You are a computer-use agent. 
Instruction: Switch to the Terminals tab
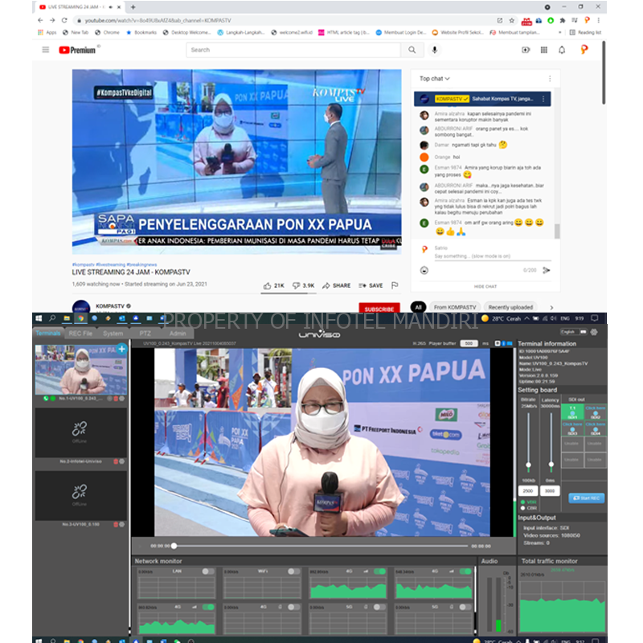click(48, 334)
